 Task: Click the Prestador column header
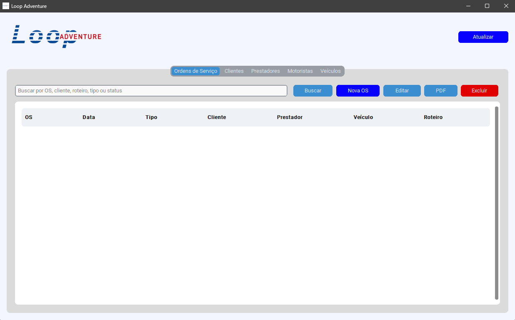pyautogui.click(x=290, y=117)
